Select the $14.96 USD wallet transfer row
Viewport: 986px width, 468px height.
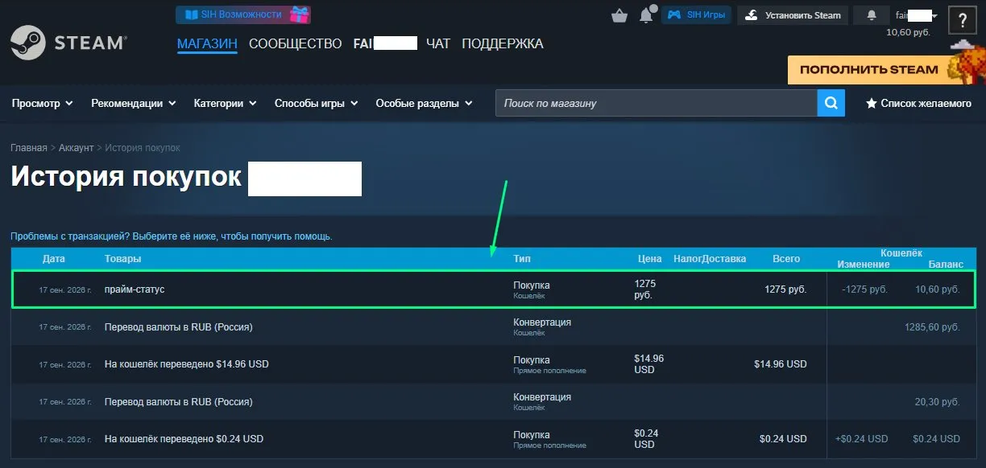point(493,364)
